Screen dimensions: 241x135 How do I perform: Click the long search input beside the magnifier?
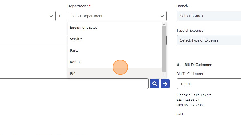[74, 84]
